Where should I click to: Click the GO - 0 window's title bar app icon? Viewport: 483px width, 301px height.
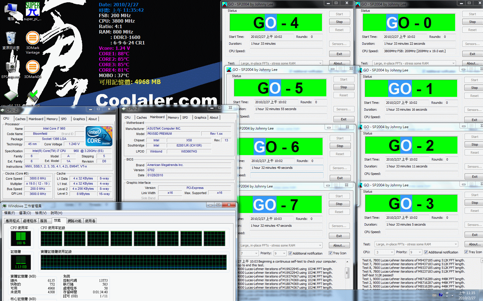point(358,4)
